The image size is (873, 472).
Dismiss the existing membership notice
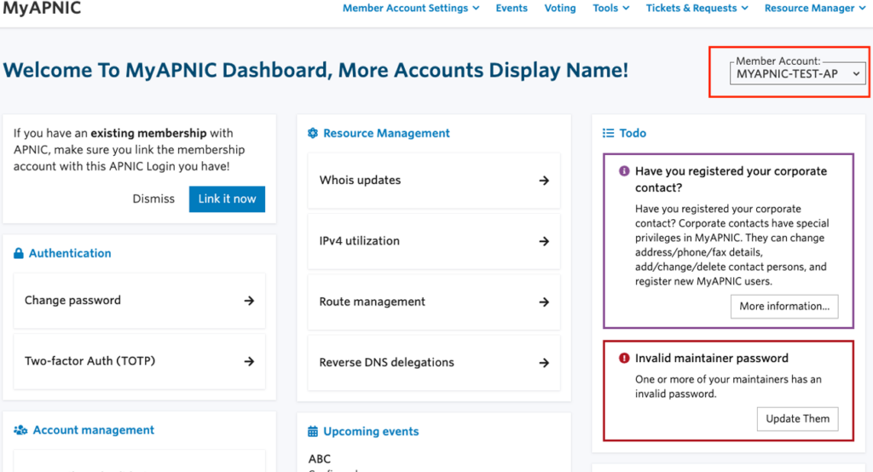coord(153,199)
